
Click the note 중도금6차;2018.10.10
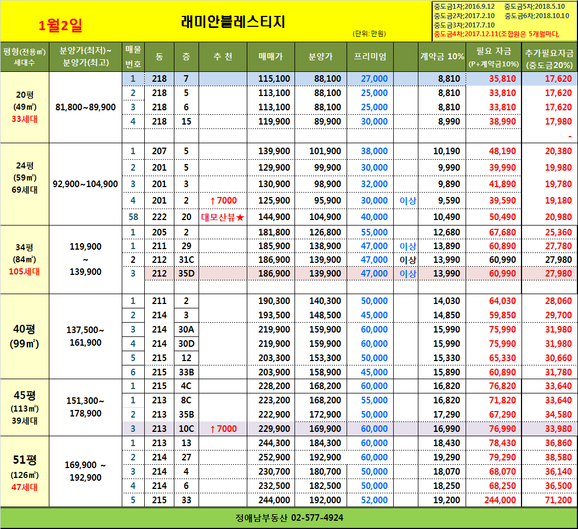point(537,16)
